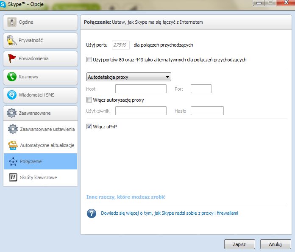The image size is (295, 252).
Task: Click the Połączenie network icon
Action: [13, 161]
